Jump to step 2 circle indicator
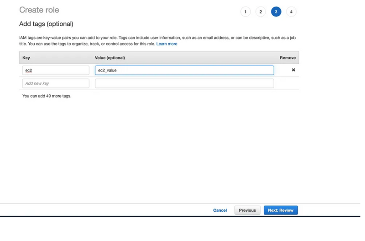This screenshot has width=365, height=241. (261, 12)
